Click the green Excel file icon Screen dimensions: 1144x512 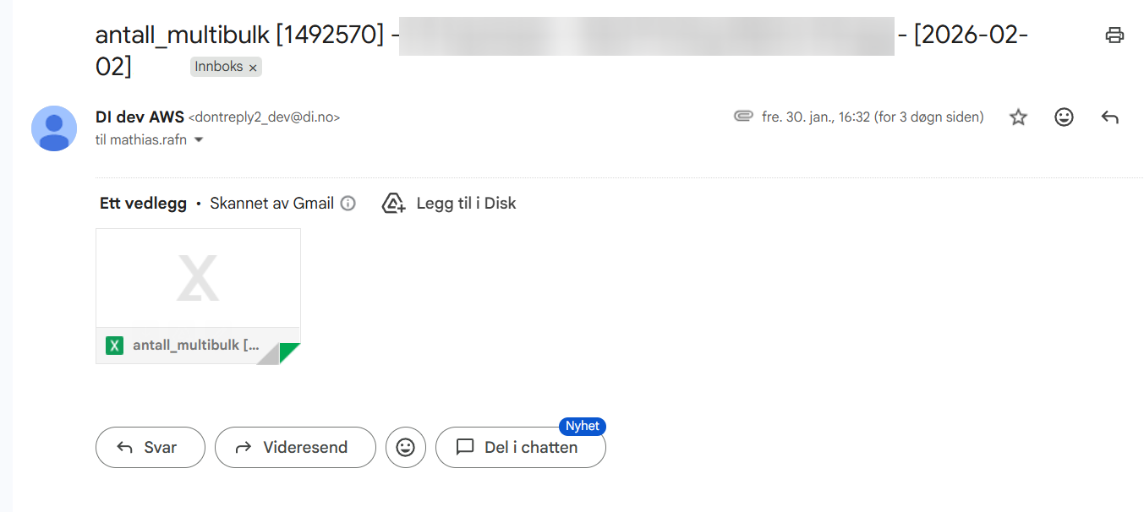point(114,346)
